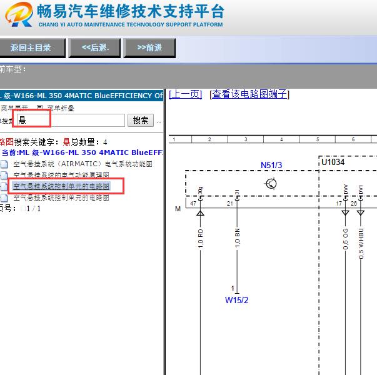Open the unhighlighted duplicate 空气悬挂系统控制单元的电路图 result
The width and height of the screenshot is (377, 375).
tap(61, 197)
